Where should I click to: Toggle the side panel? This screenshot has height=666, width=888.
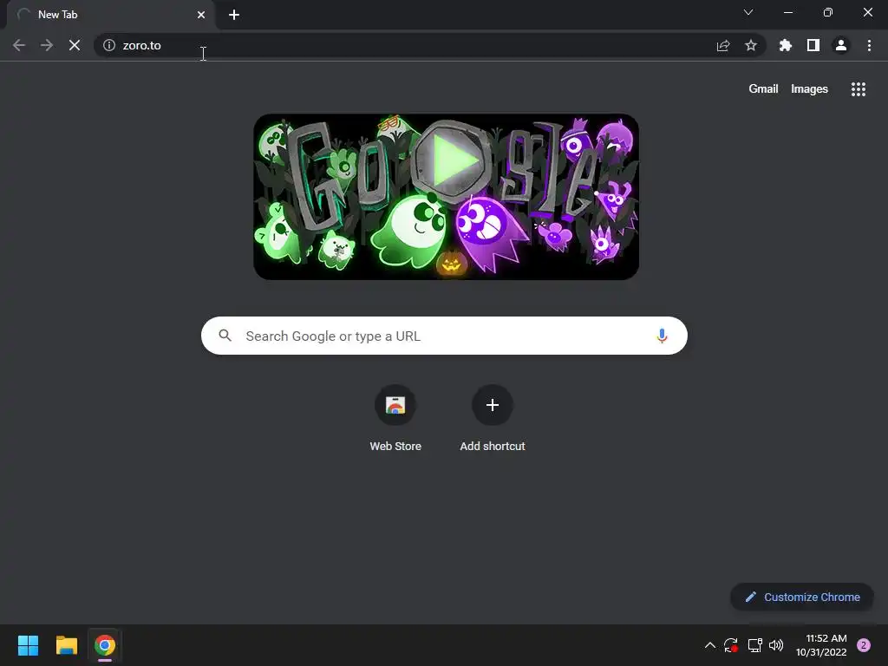click(813, 45)
